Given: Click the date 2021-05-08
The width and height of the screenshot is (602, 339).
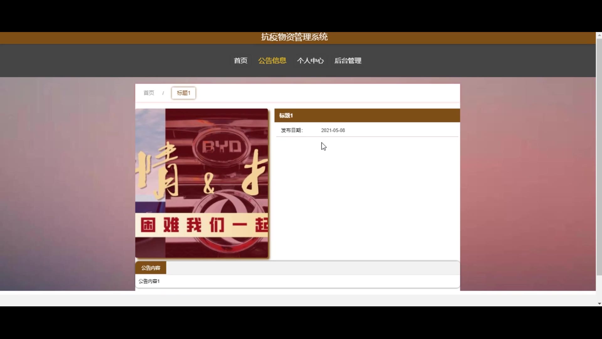Looking at the screenshot, I should coord(333,130).
